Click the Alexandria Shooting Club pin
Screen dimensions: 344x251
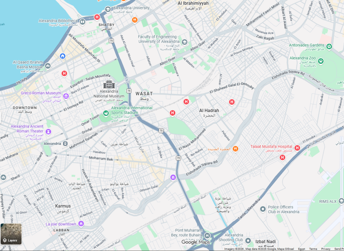coord(248,241)
